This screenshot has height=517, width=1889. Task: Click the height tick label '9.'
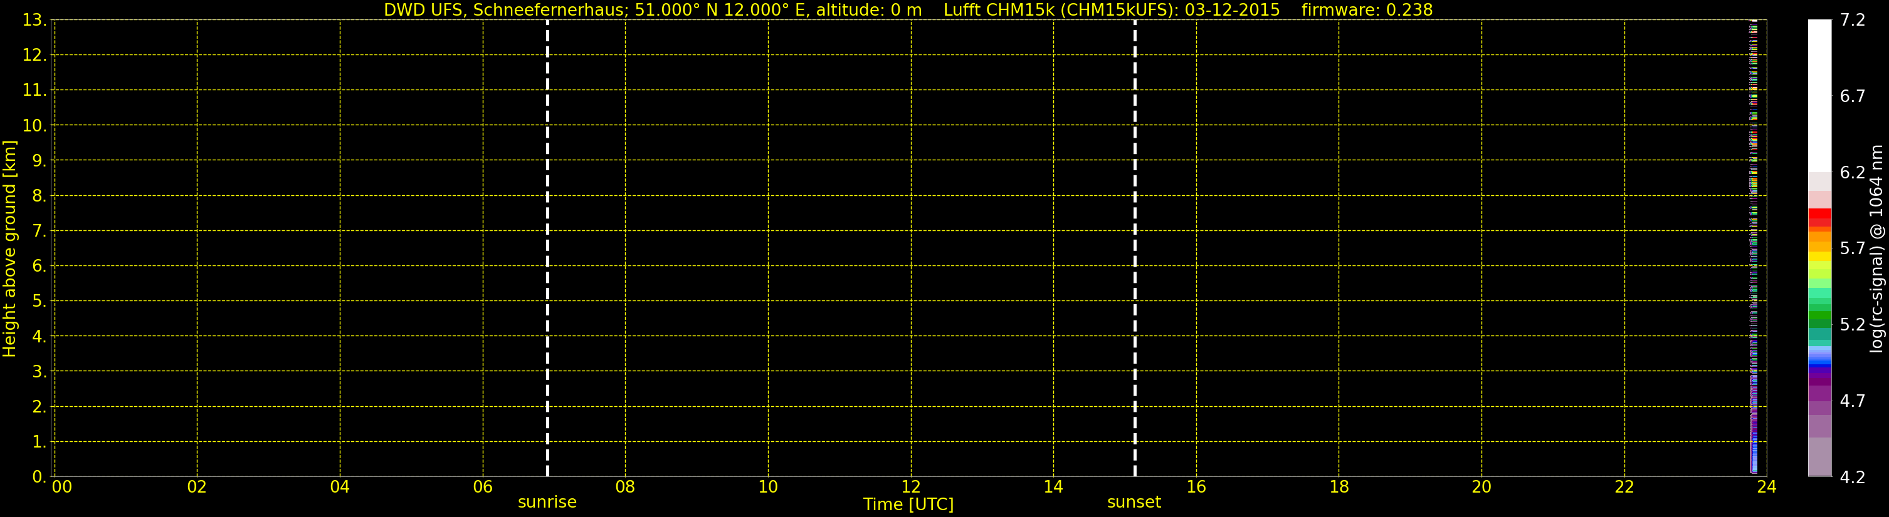coord(39,161)
